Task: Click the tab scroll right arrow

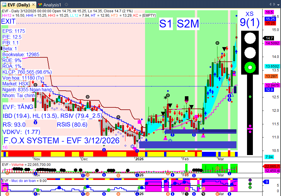Action: [x=274, y=4]
